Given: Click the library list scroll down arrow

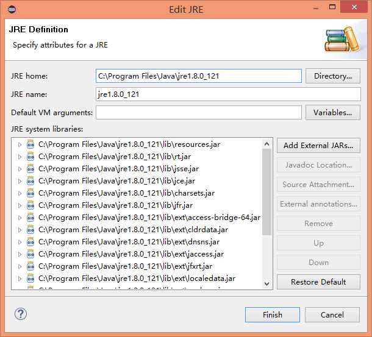Looking at the screenshot, I should tap(266, 283).
